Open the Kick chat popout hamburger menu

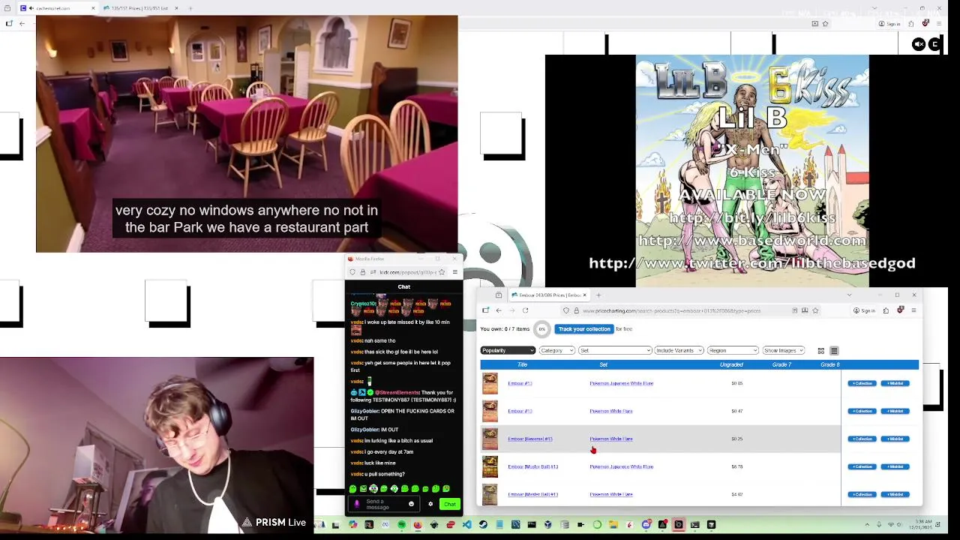pos(454,272)
